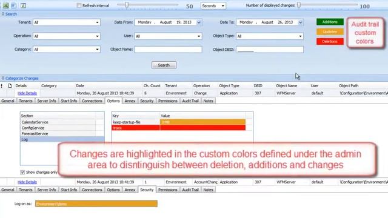
Task: Pick the Updates orange color swatch
Action: click(330, 31)
